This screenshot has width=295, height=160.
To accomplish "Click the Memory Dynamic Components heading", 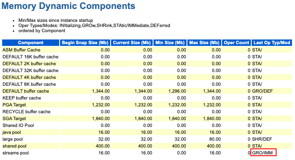I will tap(68, 6).
